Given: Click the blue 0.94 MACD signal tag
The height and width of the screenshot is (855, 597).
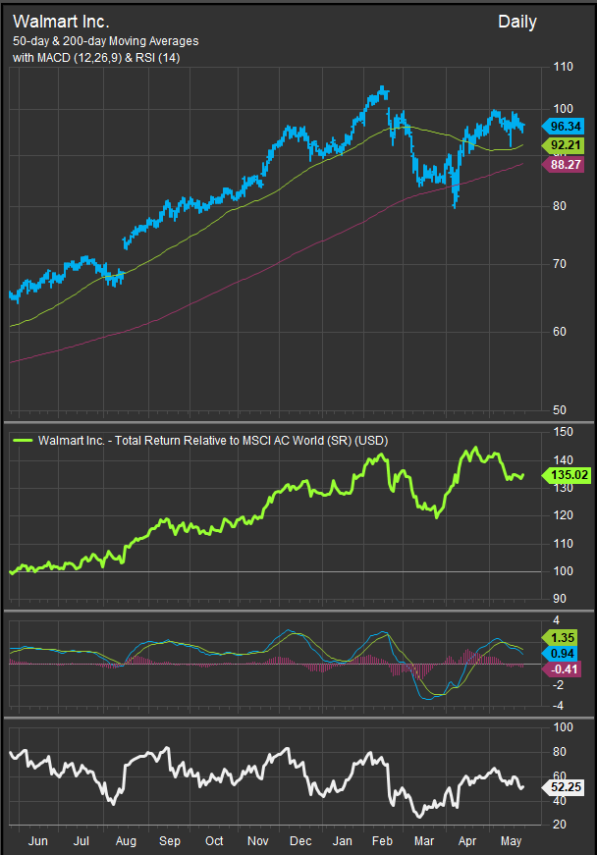Looking at the screenshot, I should pyautogui.click(x=565, y=651).
